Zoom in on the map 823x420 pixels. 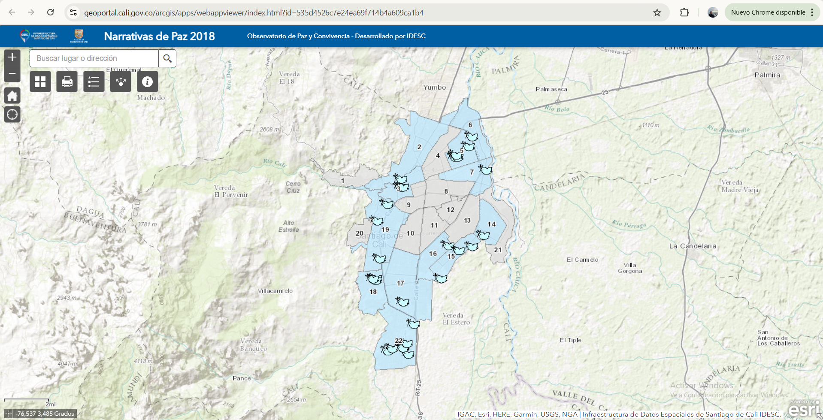click(12, 57)
